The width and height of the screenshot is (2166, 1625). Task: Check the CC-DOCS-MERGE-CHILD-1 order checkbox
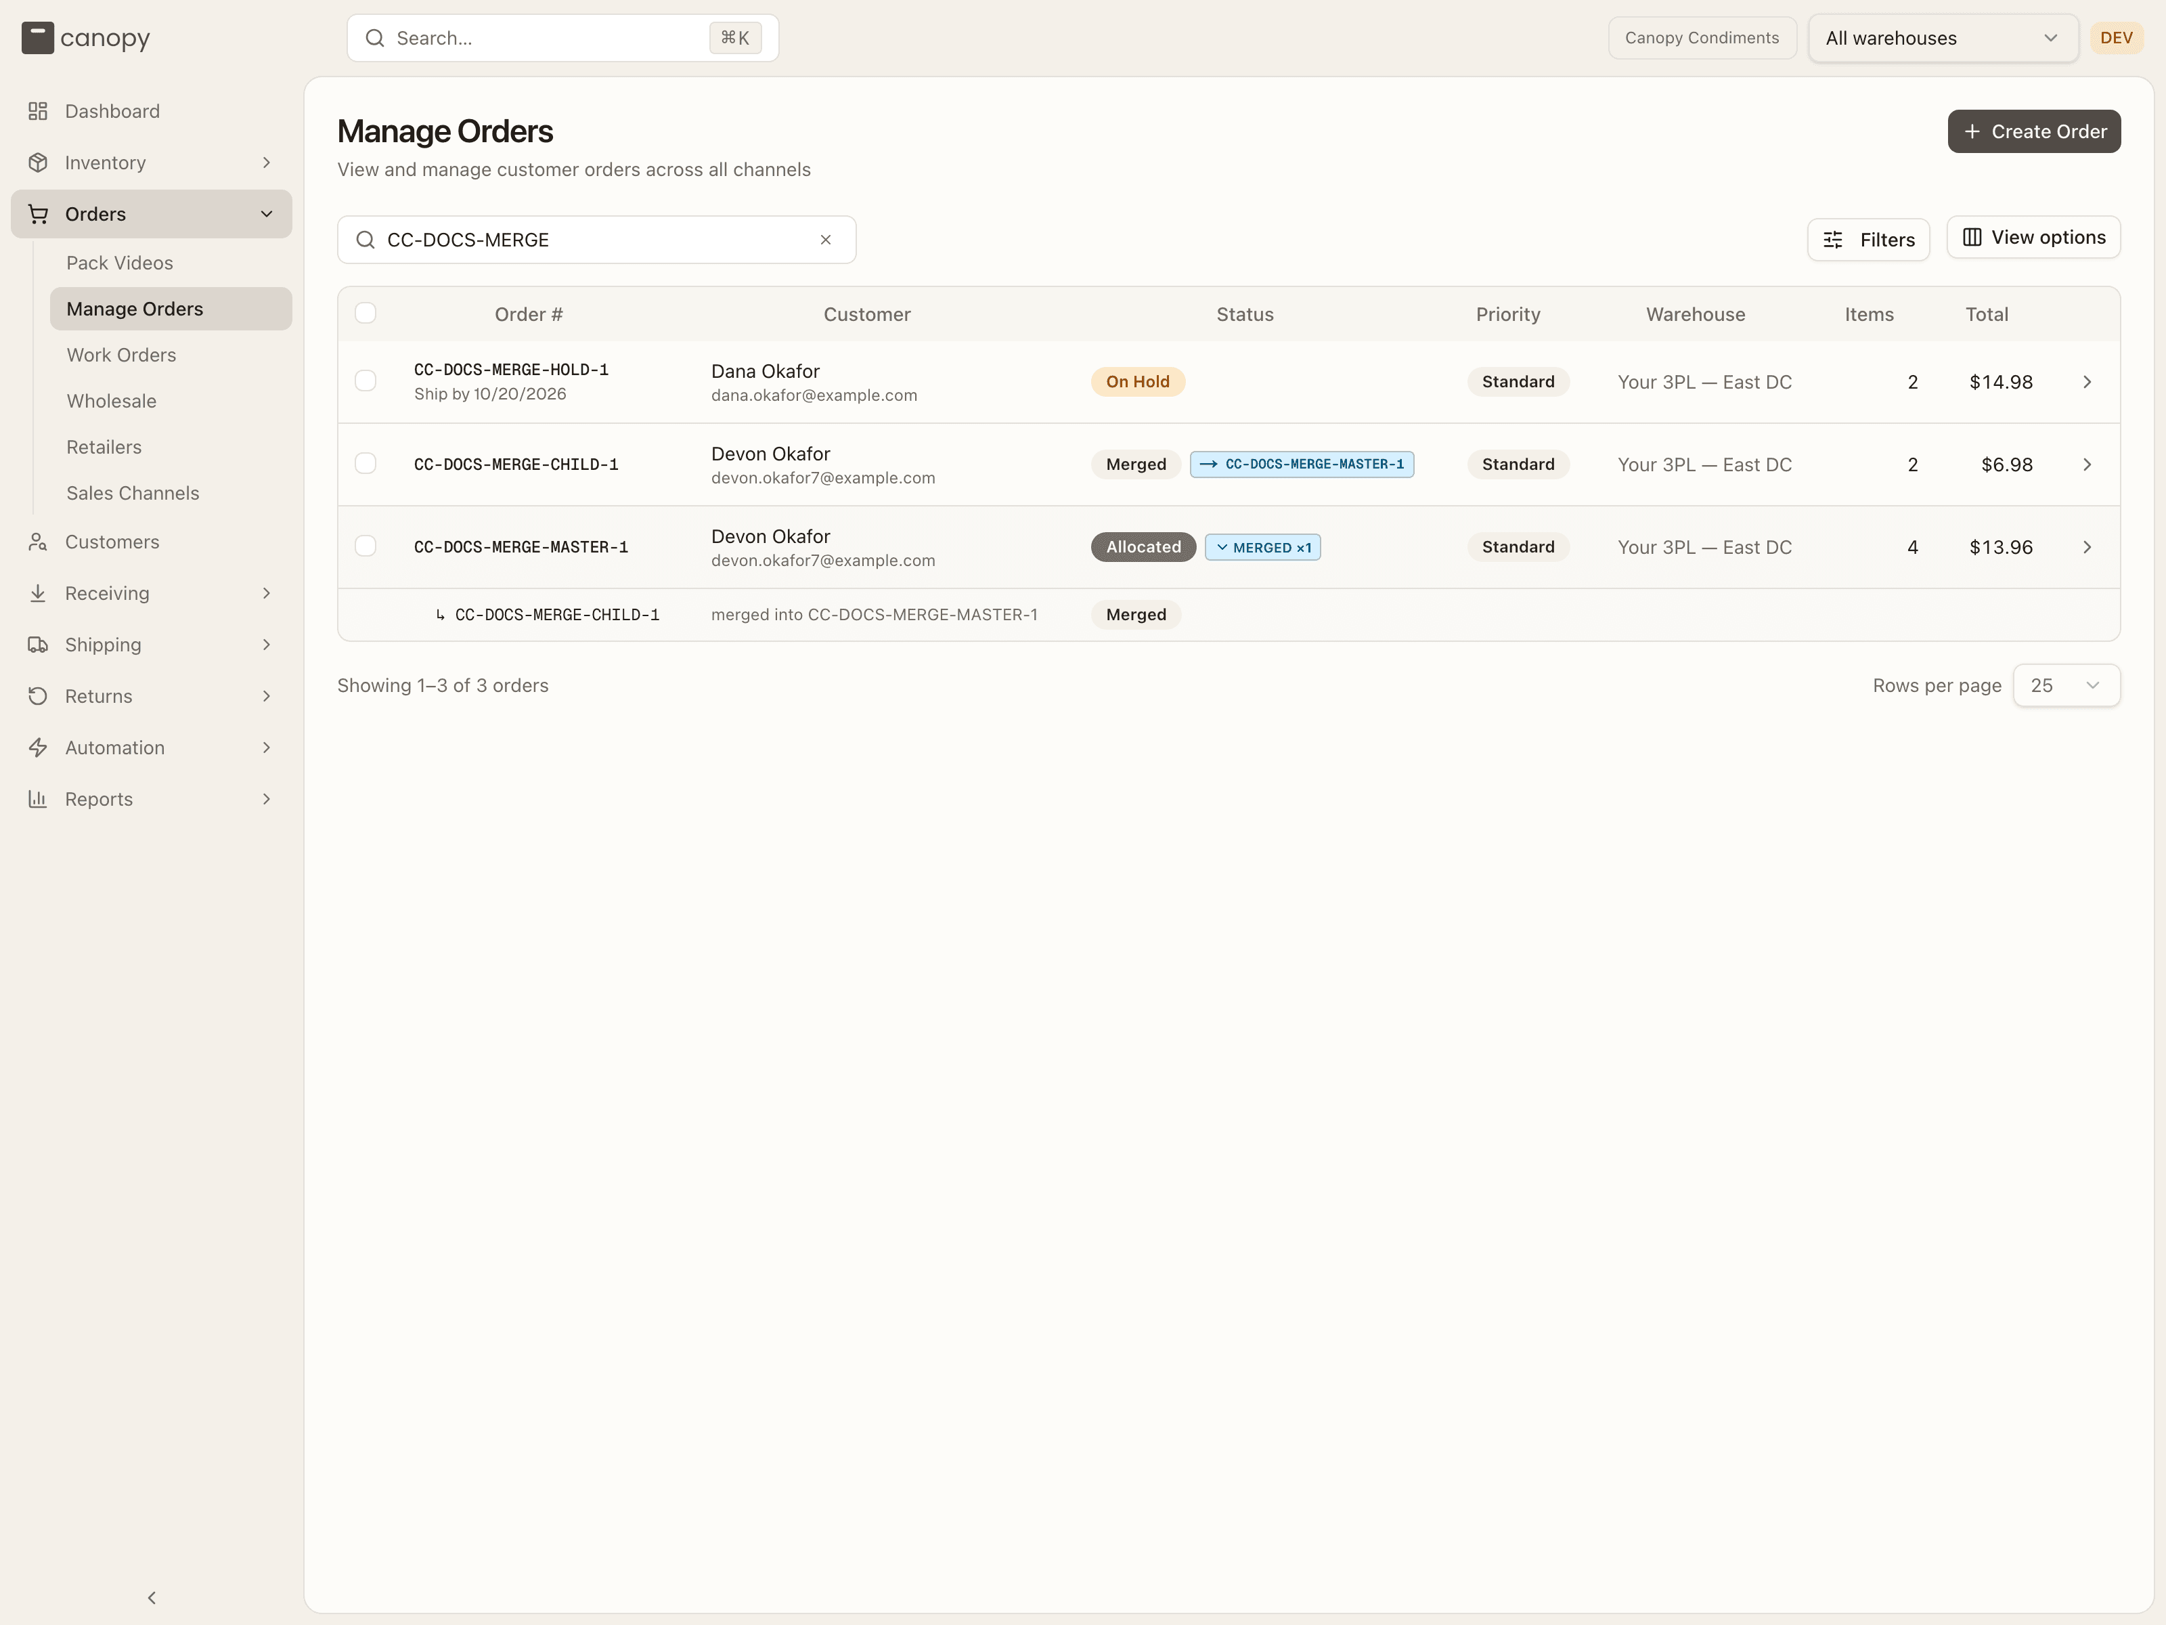tap(366, 463)
